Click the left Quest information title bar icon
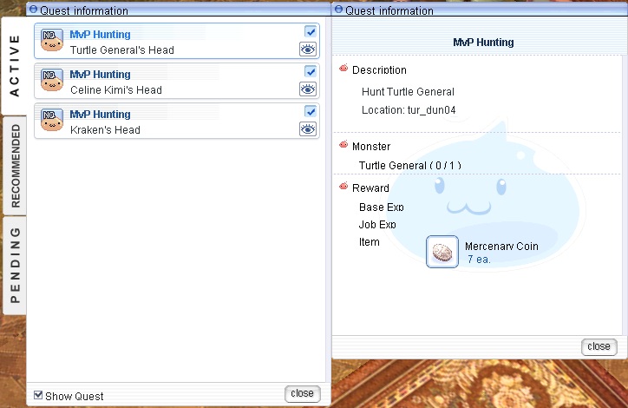 34,10
